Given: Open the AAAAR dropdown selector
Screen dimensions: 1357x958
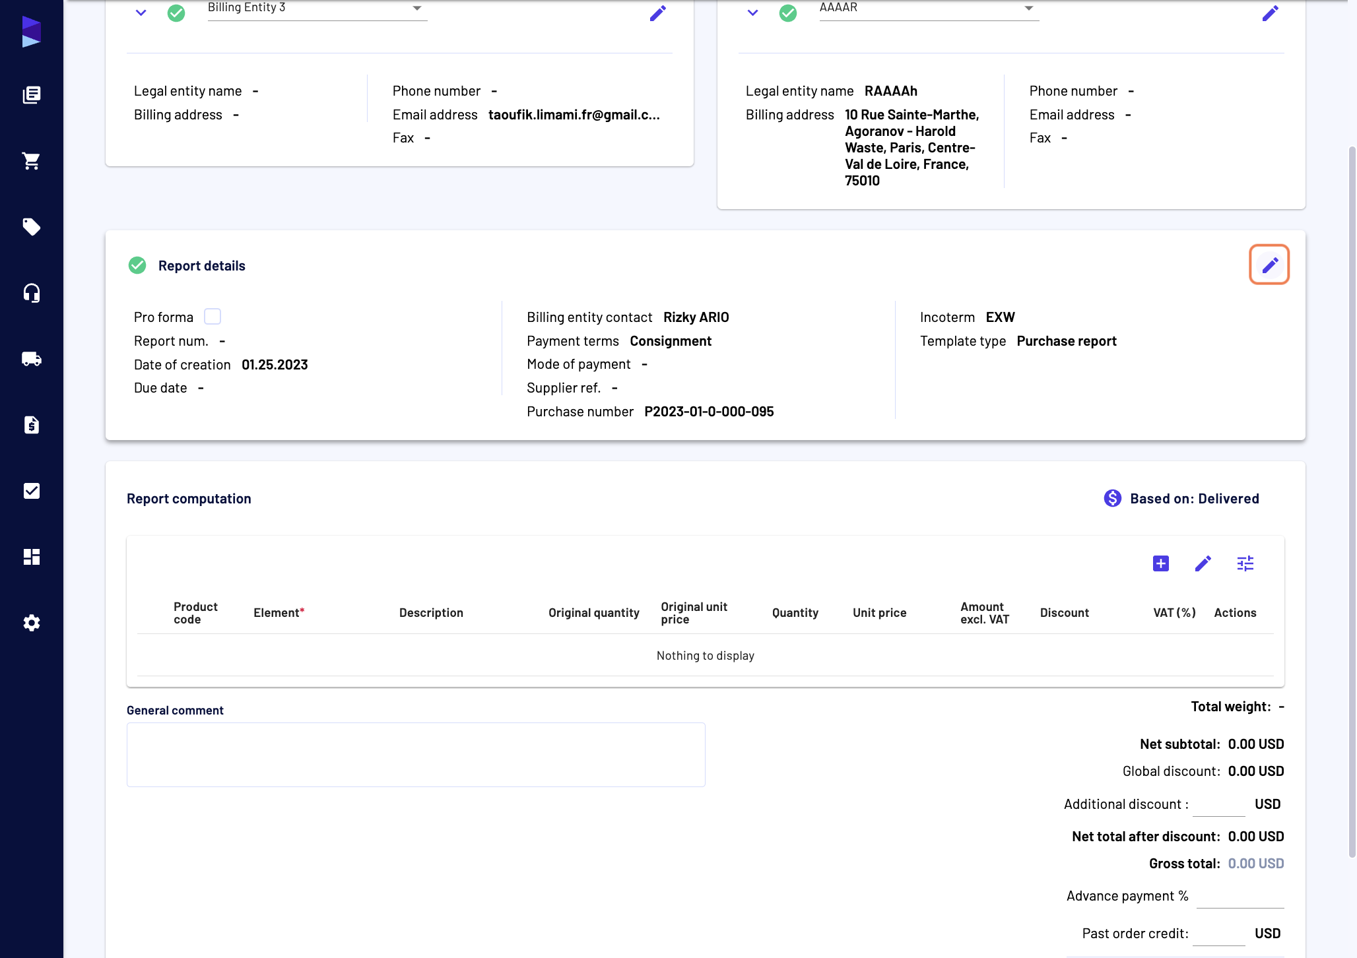Looking at the screenshot, I should pyautogui.click(x=929, y=9).
